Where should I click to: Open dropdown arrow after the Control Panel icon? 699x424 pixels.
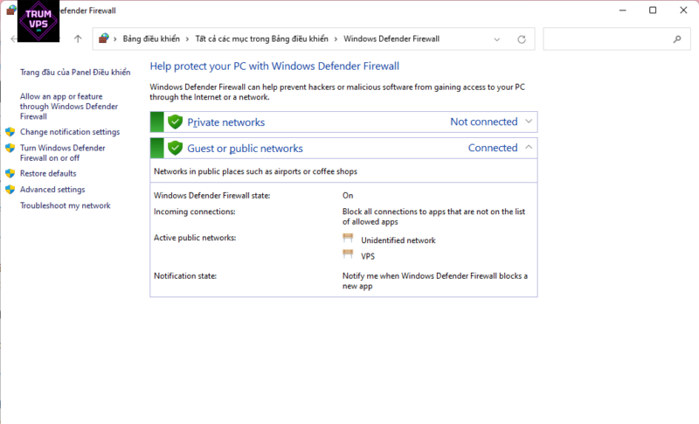tap(115, 39)
